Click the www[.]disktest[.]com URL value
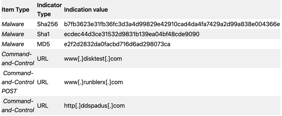The image size is (282, 116). pyautogui.click(x=93, y=59)
